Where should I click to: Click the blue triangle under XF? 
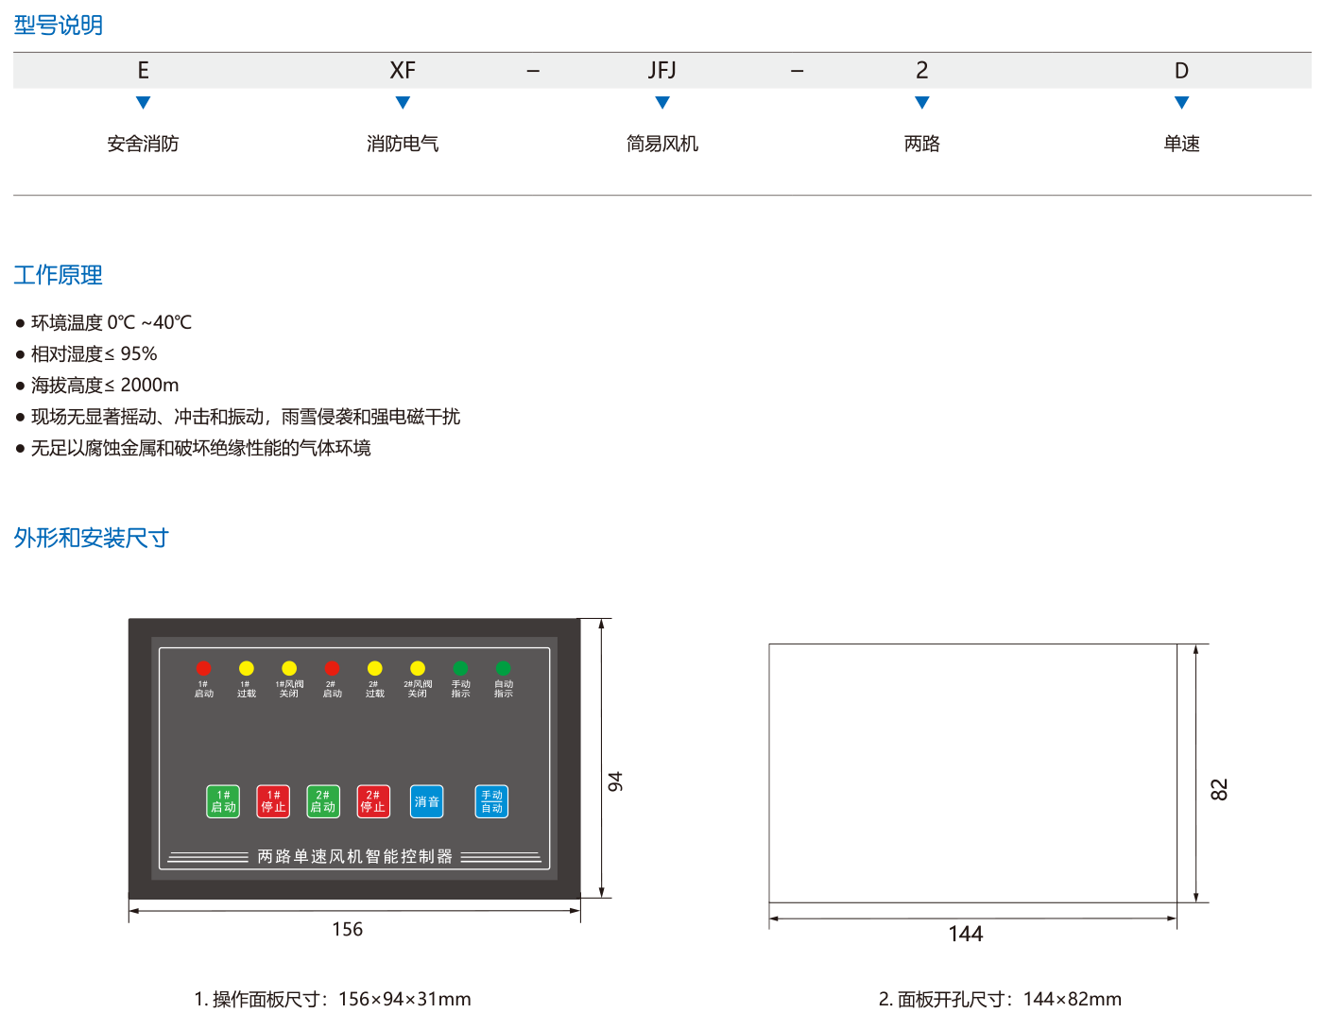tap(403, 103)
